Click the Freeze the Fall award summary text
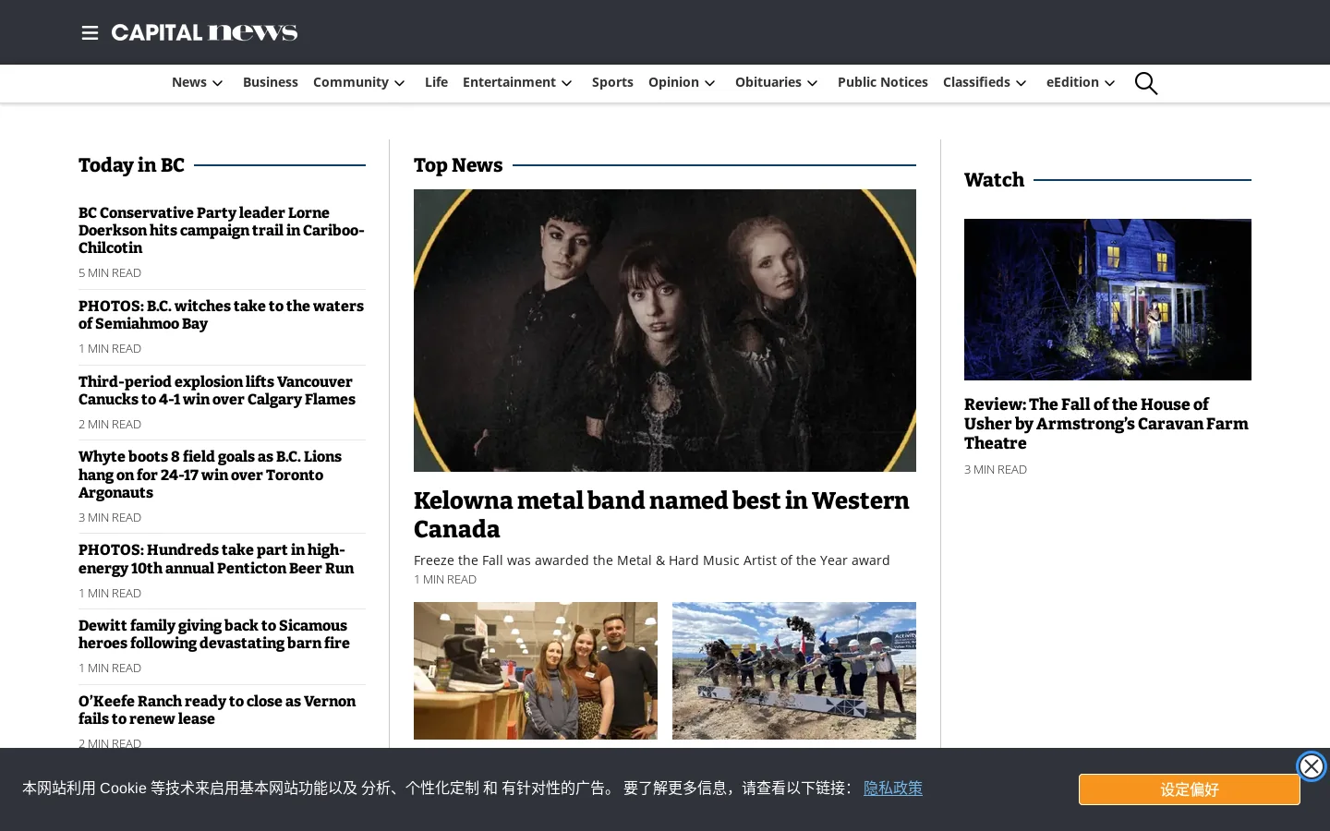 [652, 560]
